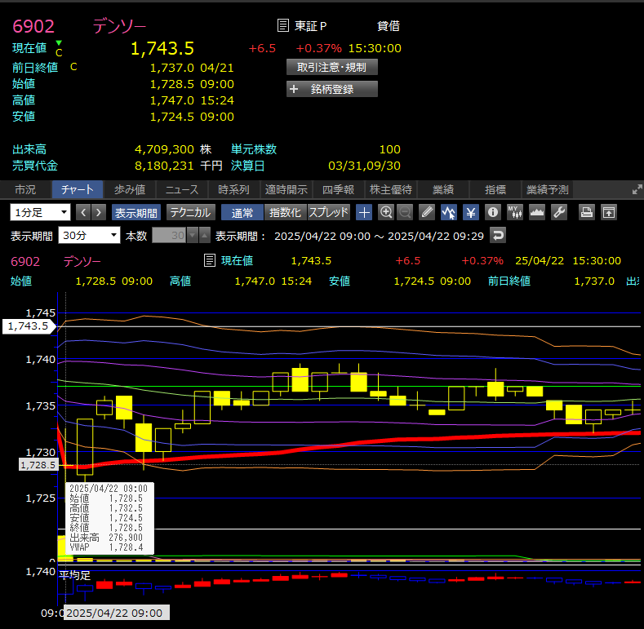Open the stock info document icon beside 東証P
The image size is (644, 629).
click(x=283, y=25)
